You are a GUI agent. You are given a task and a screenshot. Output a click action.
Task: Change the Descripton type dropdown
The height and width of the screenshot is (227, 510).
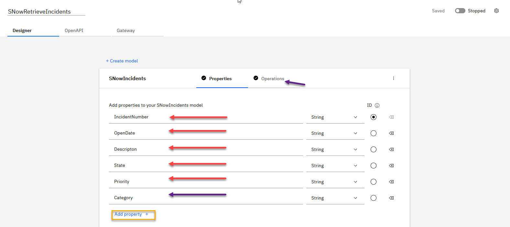click(335, 149)
